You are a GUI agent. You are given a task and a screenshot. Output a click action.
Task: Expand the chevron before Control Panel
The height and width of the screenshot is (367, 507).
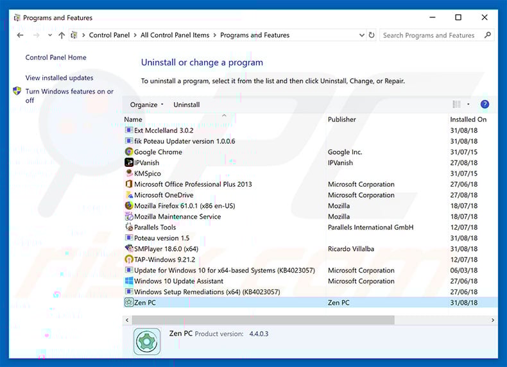[83, 35]
